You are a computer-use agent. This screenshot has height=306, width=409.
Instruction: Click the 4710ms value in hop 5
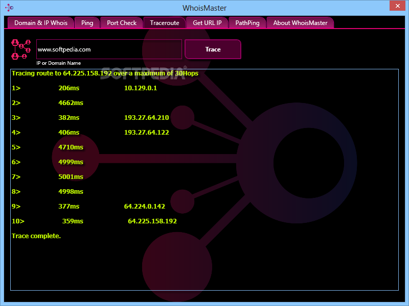pyautogui.click(x=71, y=147)
